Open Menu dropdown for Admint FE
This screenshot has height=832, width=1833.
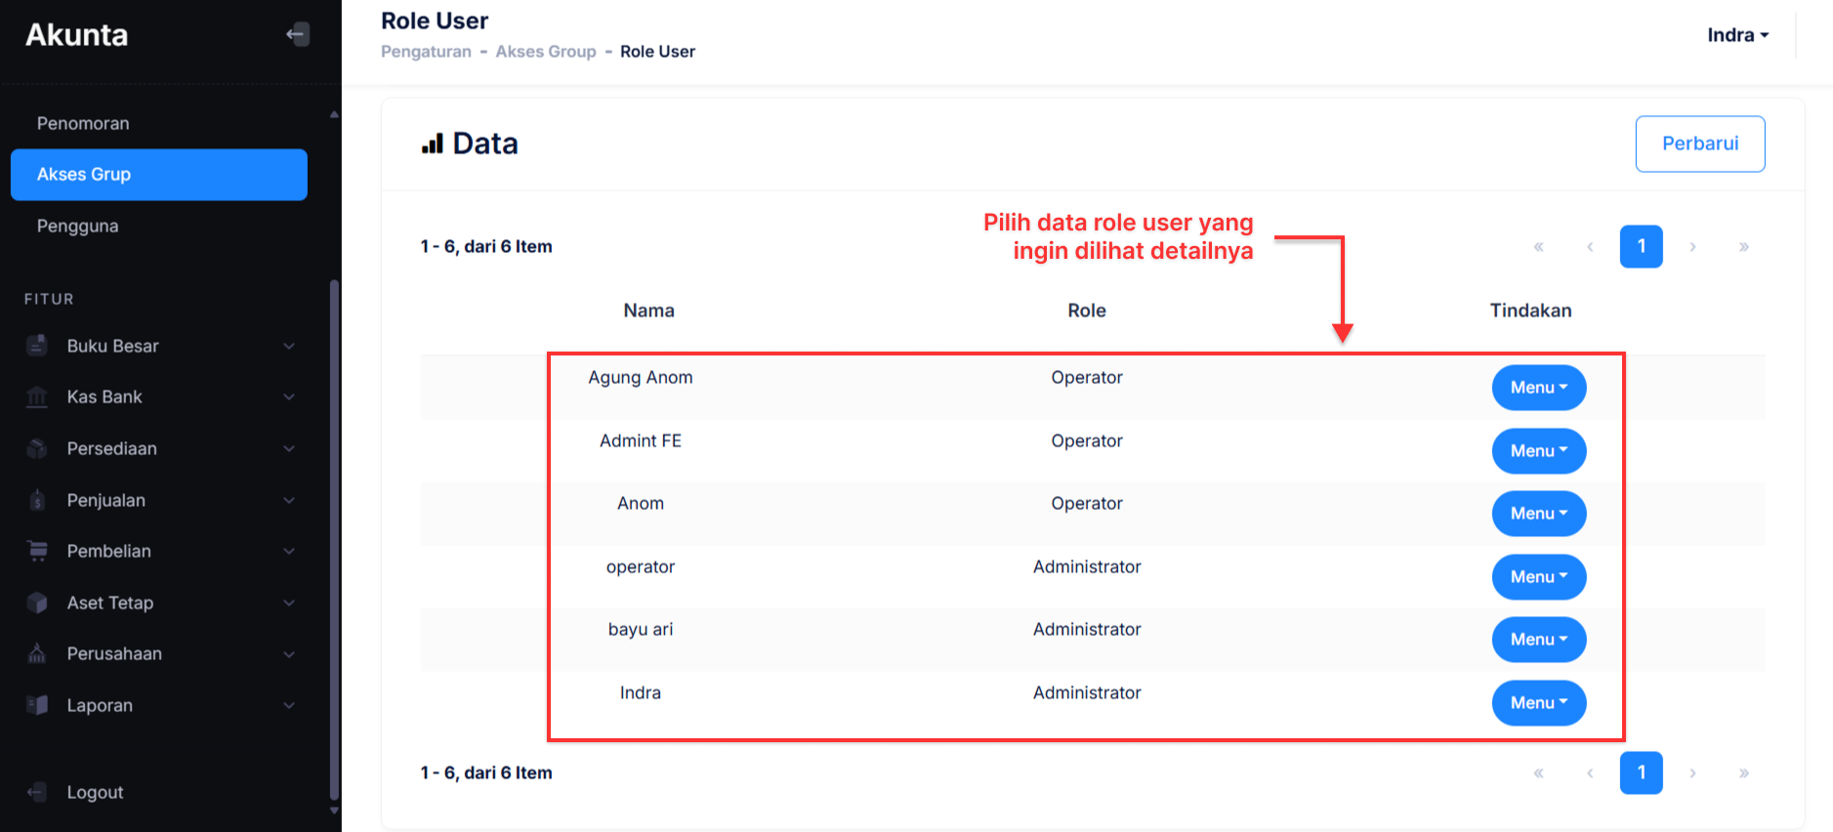1538,451
